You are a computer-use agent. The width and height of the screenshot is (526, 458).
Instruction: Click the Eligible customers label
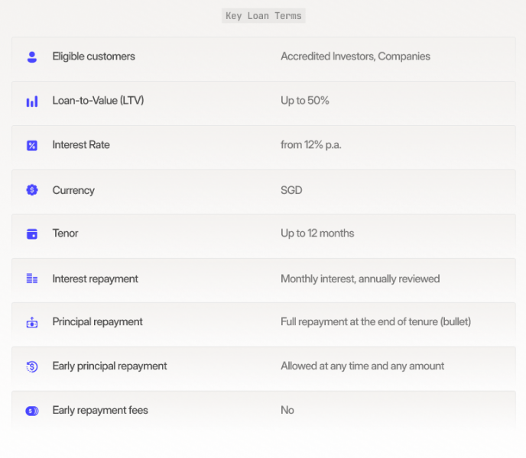coord(93,56)
